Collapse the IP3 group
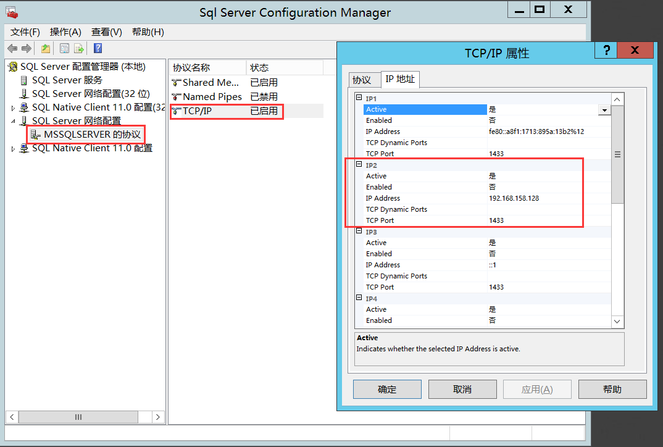The width and height of the screenshot is (663, 447). tap(359, 232)
